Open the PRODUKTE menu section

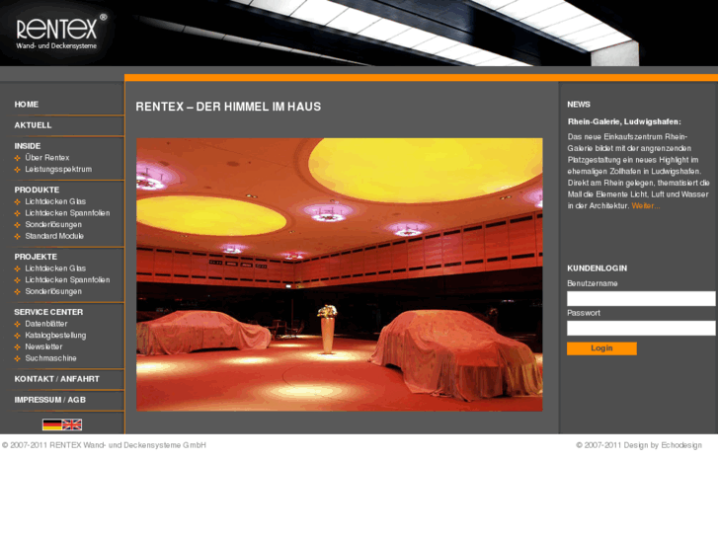[37, 190]
